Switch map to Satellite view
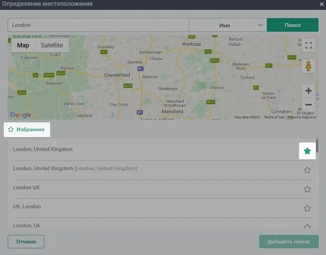This screenshot has height=255, width=326. click(x=52, y=45)
